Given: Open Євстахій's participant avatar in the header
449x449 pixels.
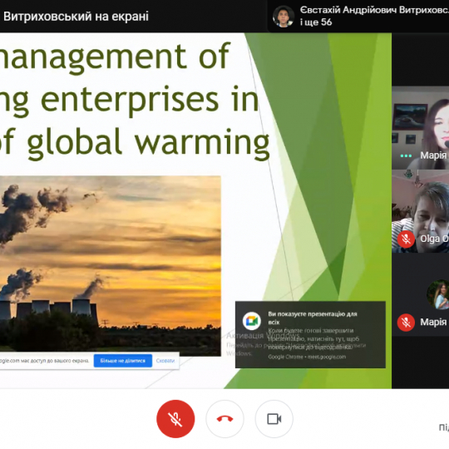Looking at the screenshot, I should 284,17.
